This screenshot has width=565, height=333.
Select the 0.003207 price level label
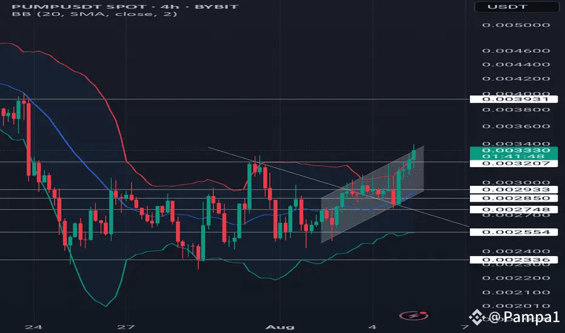515,163
